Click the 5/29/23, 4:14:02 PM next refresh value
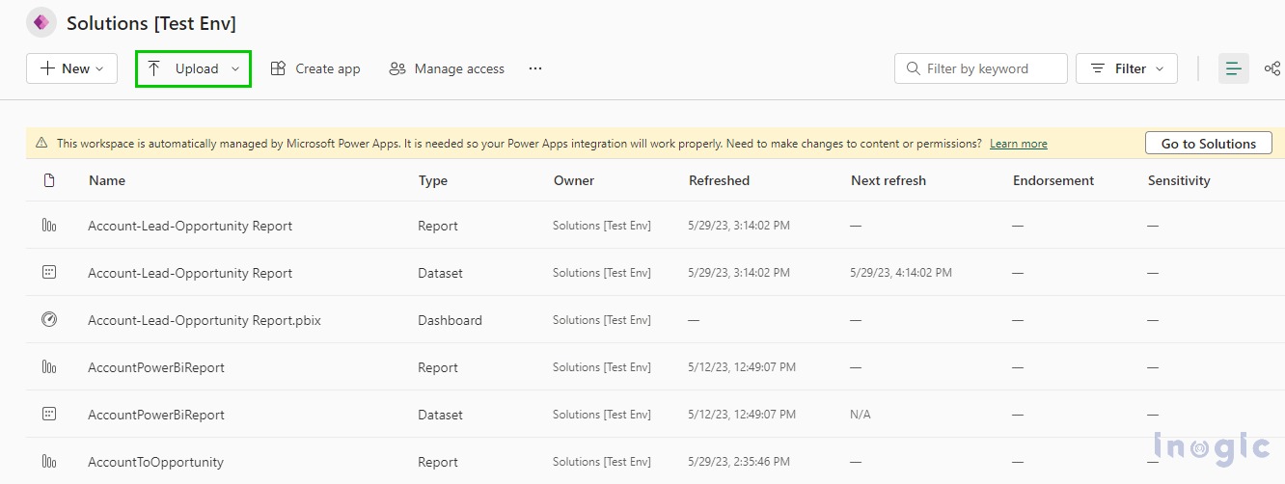Screen dimensions: 1285x484 pyautogui.click(x=901, y=273)
